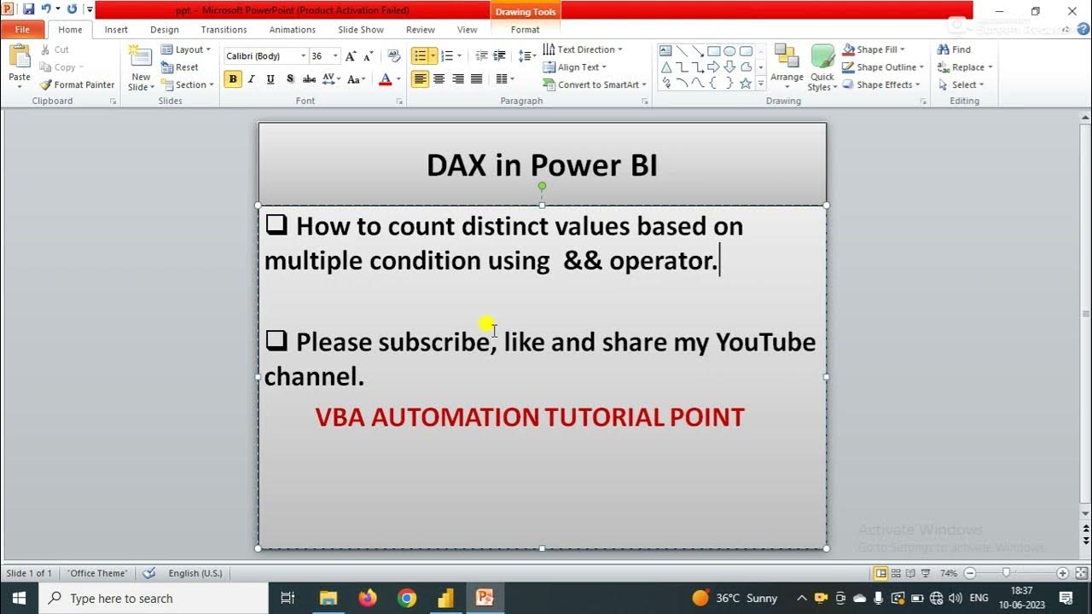This screenshot has width=1092, height=614.
Task: Click the Paste clipboard icon
Action: tap(20, 58)
